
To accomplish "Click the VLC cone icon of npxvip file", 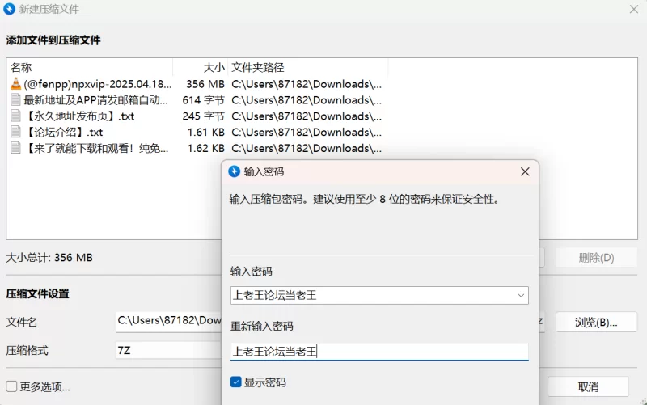I will [x=15, y=84].
